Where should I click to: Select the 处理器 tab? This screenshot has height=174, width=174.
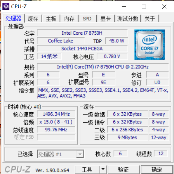pyautogui.click(x=13, y=18)
